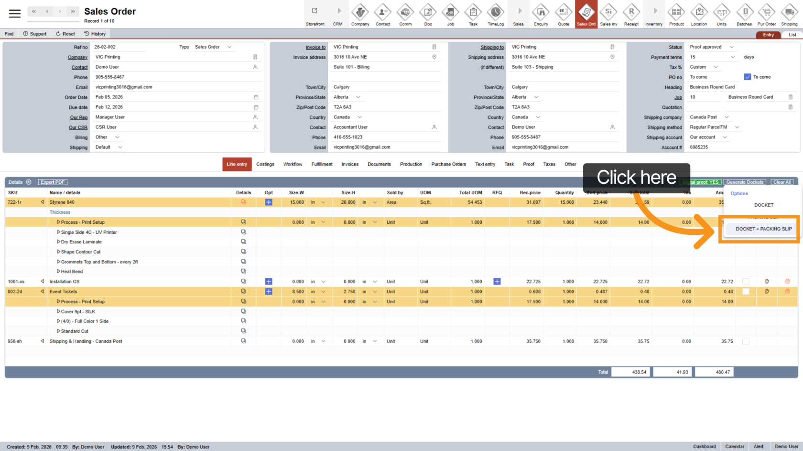Open the Status dropdown showing Proof approved

click(x=712, y=47)
